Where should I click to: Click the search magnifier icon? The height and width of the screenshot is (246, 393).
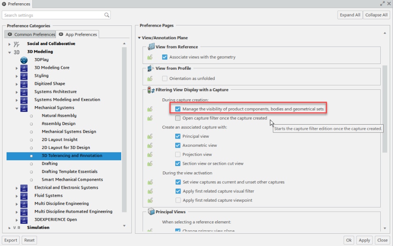coord(107,15)
